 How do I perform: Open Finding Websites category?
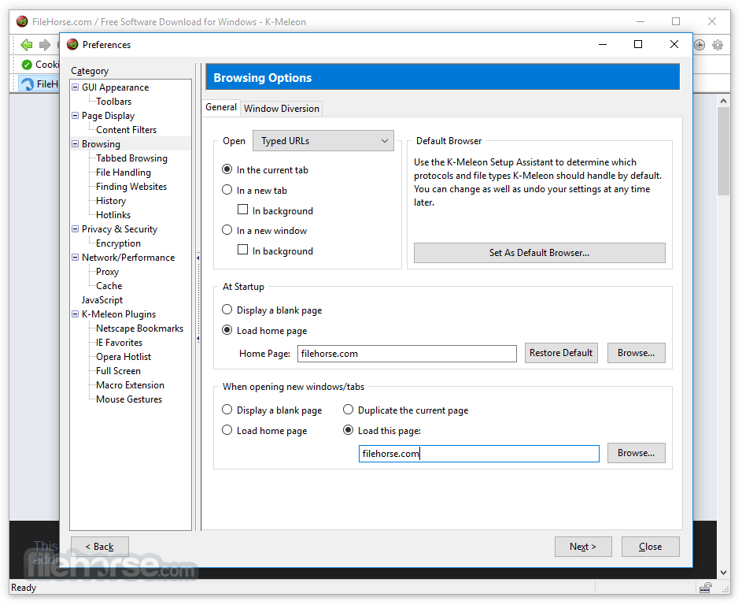tap(131, 187)
